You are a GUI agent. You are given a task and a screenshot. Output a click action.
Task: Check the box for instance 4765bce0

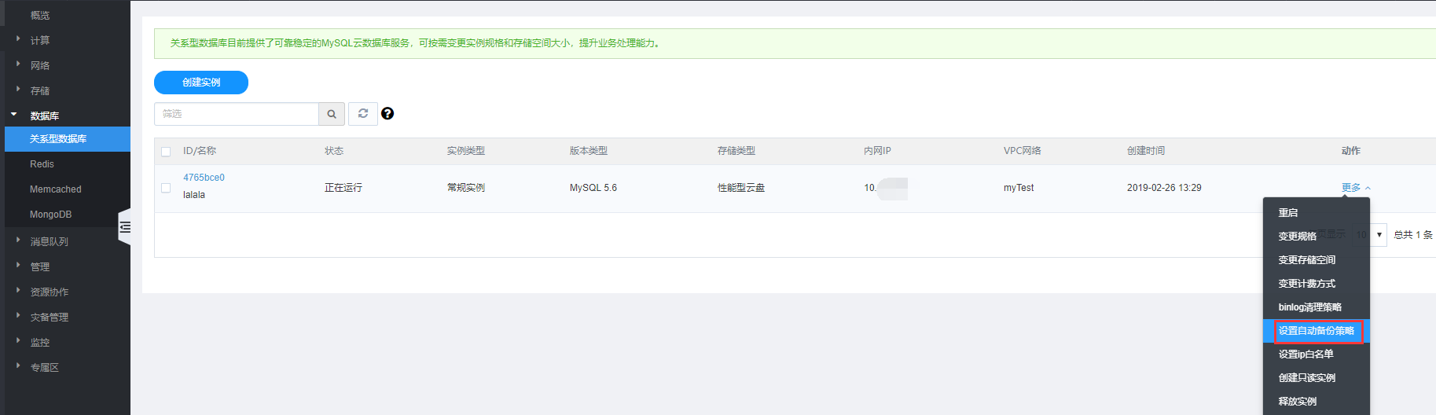166,188
